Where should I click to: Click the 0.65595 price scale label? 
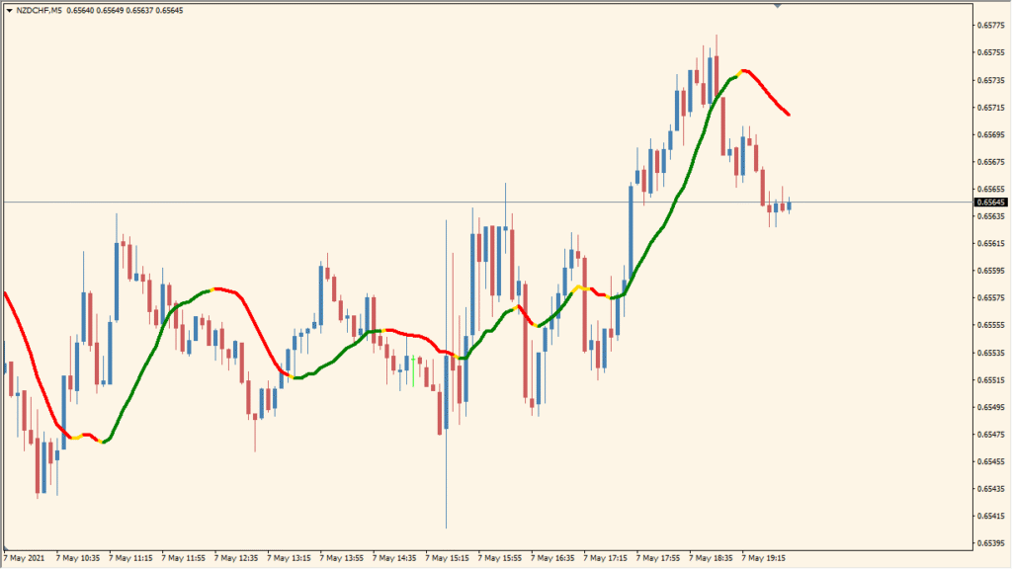(x=990, y=271)
